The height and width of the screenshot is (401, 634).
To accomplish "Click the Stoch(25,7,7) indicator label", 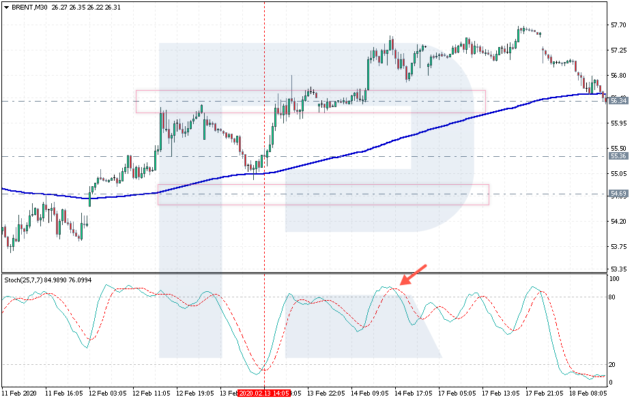I will [x=23, y=280].
